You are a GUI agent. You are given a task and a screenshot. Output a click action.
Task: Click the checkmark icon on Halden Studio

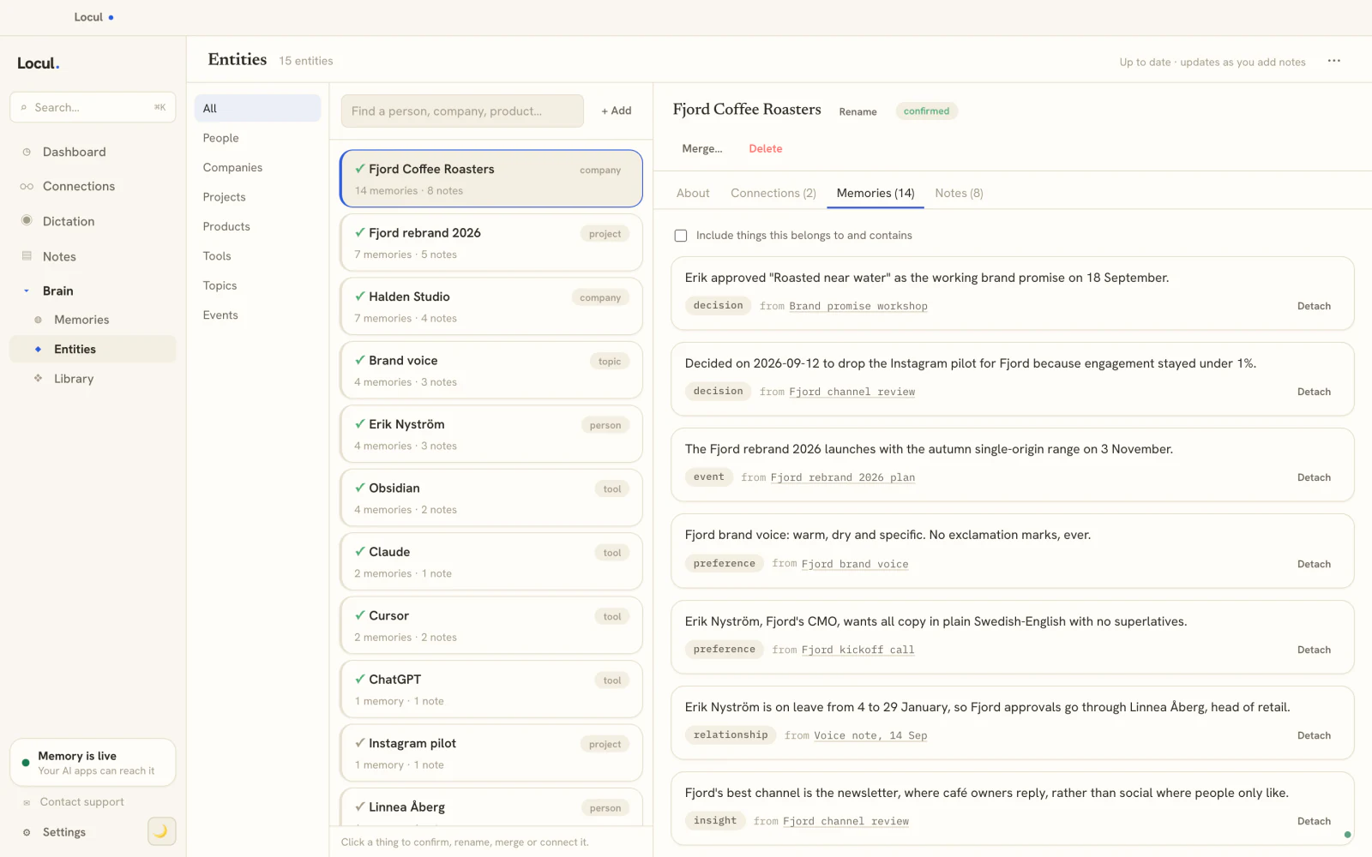point(360,297)
